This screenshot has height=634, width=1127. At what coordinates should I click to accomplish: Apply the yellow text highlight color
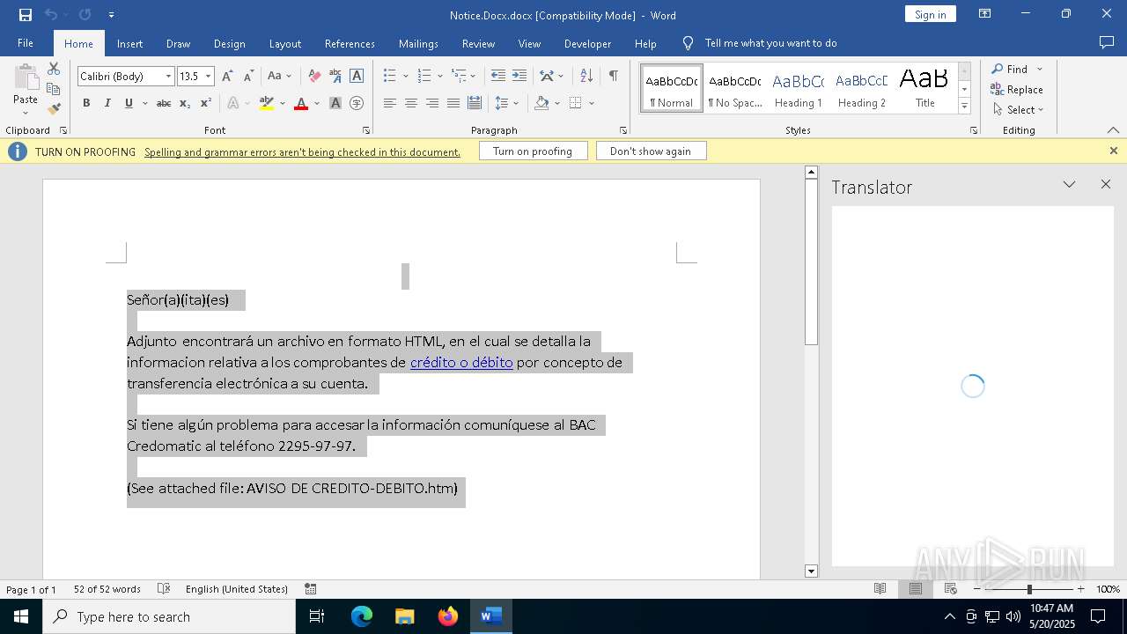267,103
